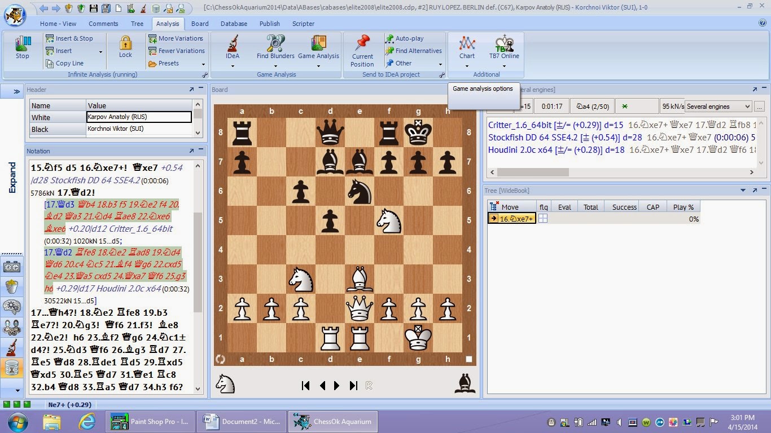This screenshot has width=771, height=433.
Task: Open the Publish ribbon tab
Action: (270, 24)
